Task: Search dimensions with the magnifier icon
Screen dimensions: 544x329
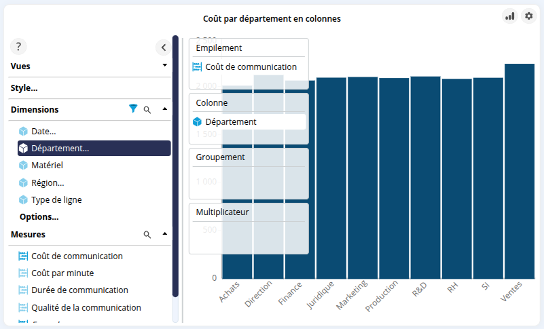Action: click(147, 109)
